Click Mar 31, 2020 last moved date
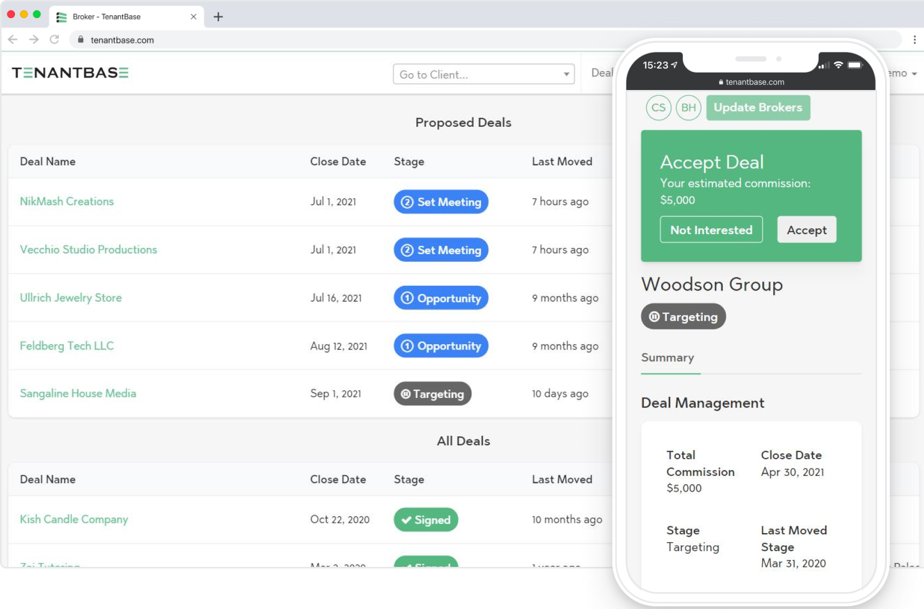The height and width of the screenshot is (609, 924). pyautogui.click(x=793, y=563)
